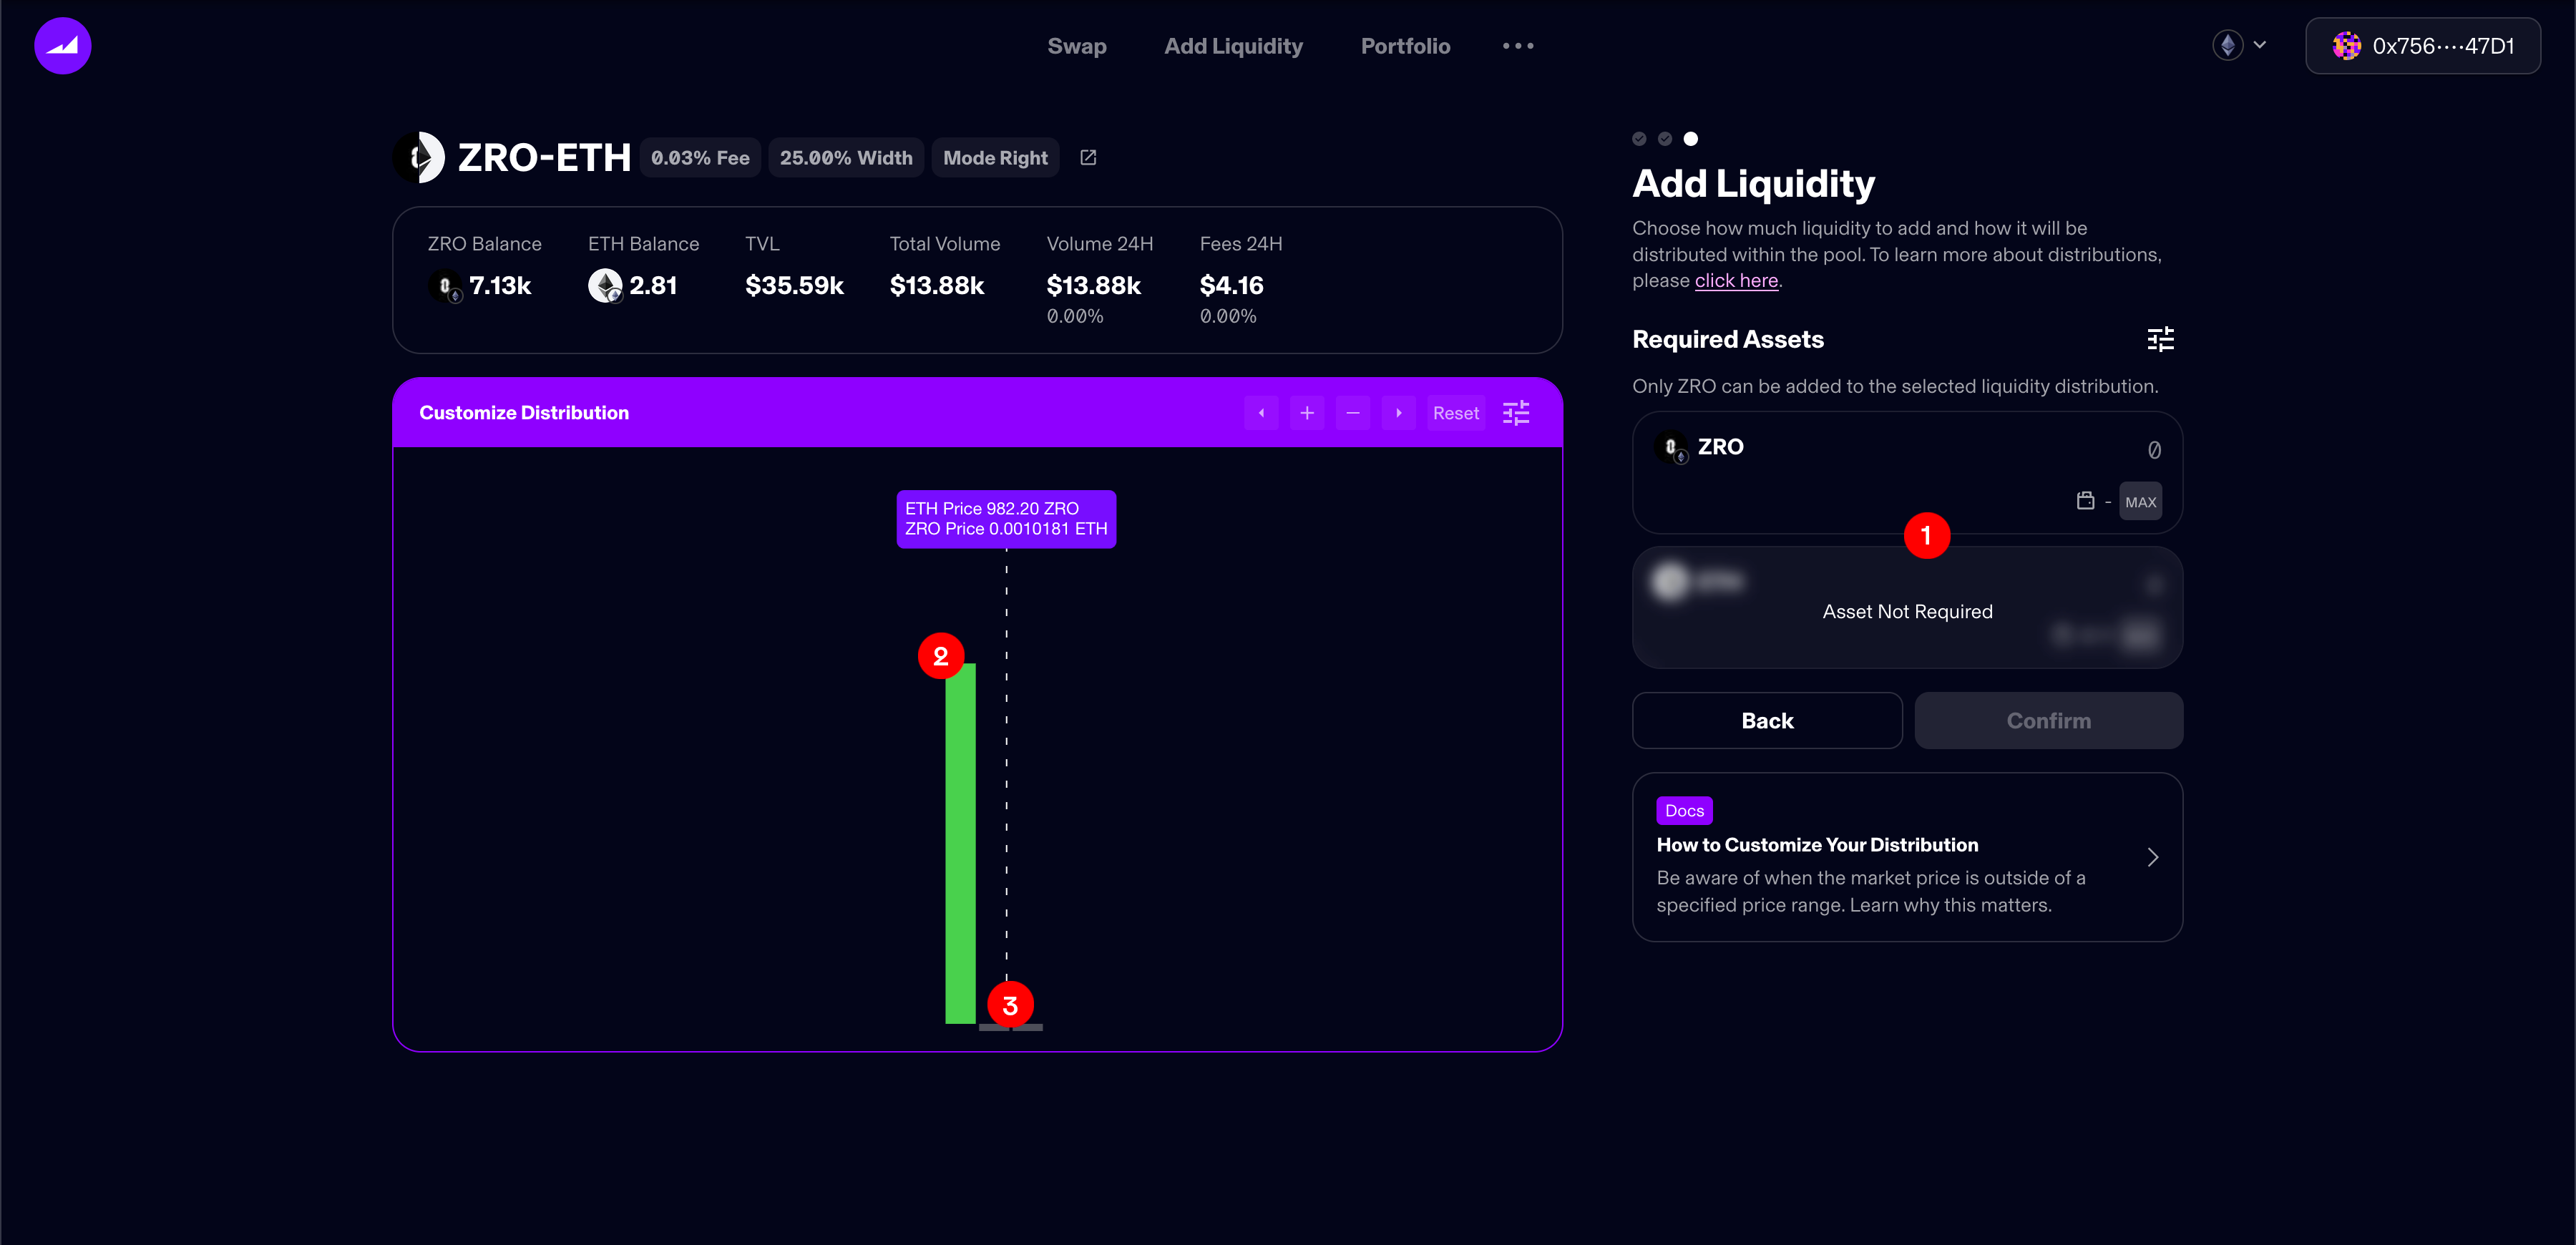The width and height of the screenshot is (2576, 1245).
Task: Go to second completed step indicator
Action: (1665, 139)
